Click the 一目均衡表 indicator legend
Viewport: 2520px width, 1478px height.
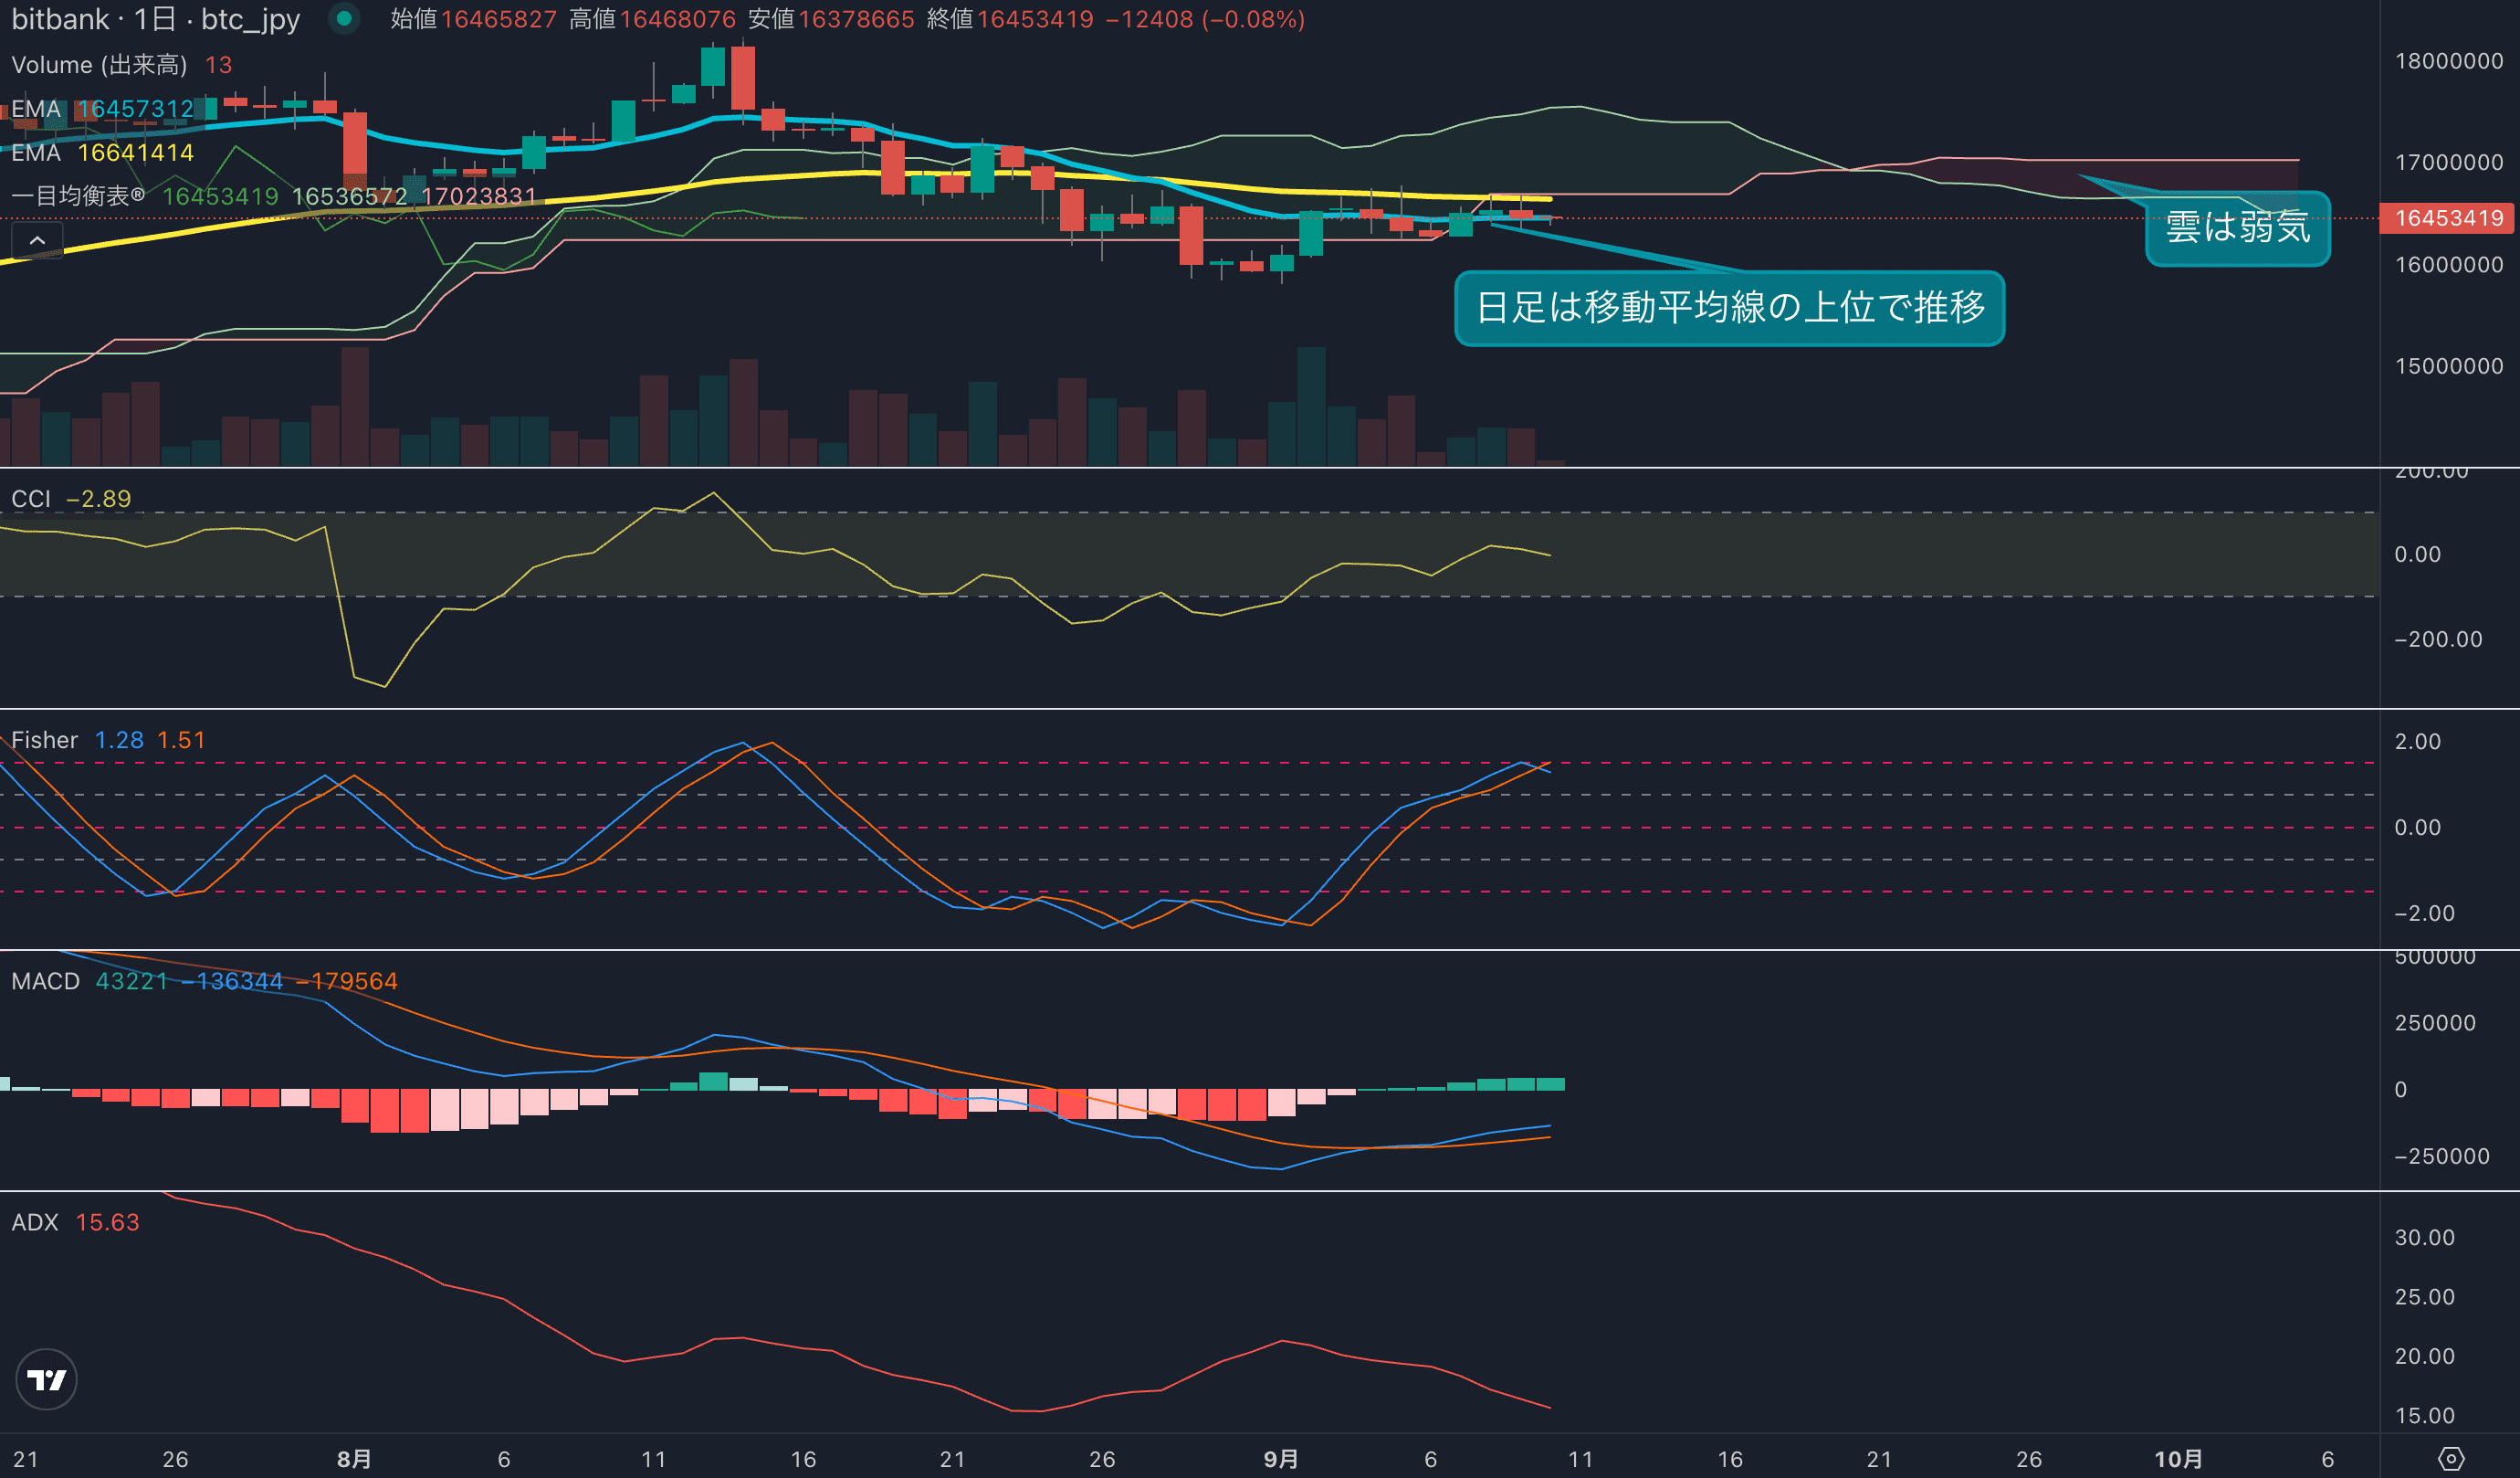pyautogui.click(x=78, y=196)
